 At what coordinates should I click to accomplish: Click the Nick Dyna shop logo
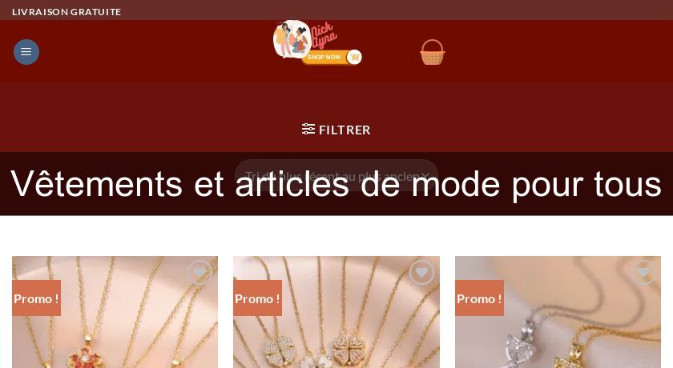point(317,42)
